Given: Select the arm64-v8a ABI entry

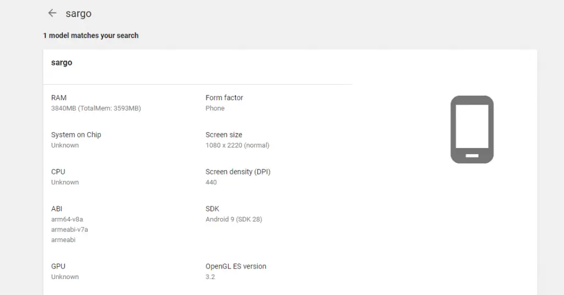Looking at the screenshot, I should pos(67,219).
